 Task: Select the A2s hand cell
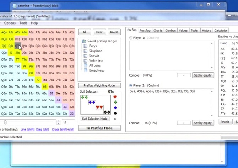(x=72, y=32)
